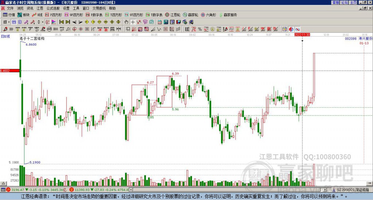Open the 交易委托 menu
The image size is (373, 200).
(x=99, y=8)
